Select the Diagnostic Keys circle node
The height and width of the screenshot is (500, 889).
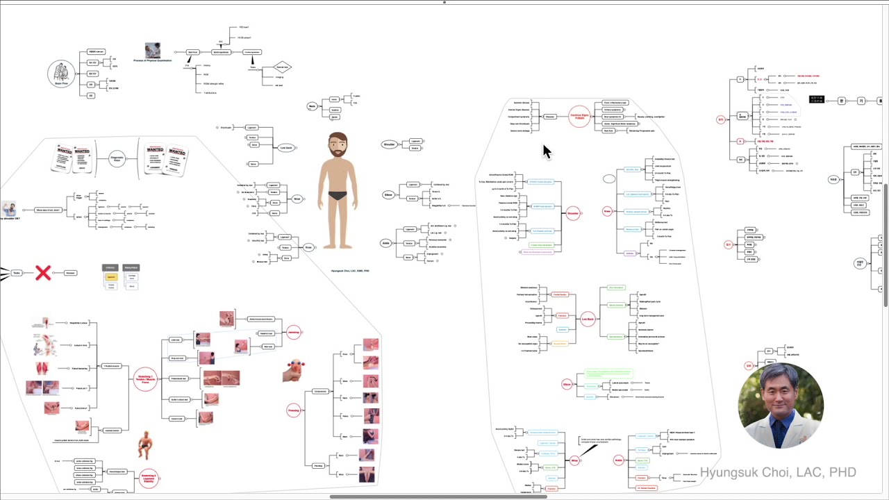pos(117,158)
